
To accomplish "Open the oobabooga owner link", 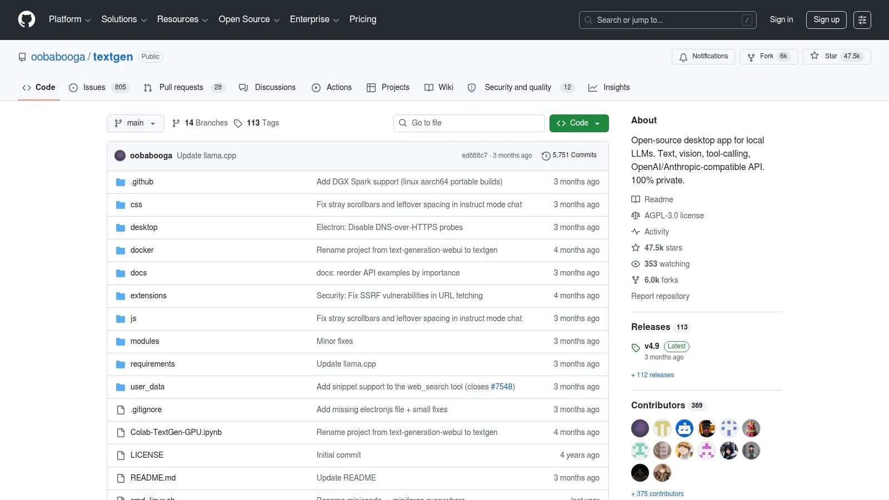I will tap(58, 57).
